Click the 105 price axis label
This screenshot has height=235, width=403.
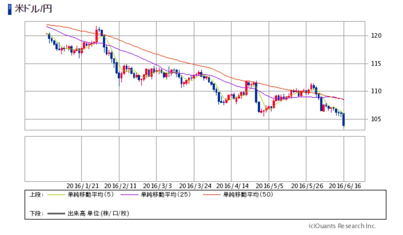(376, 119)
